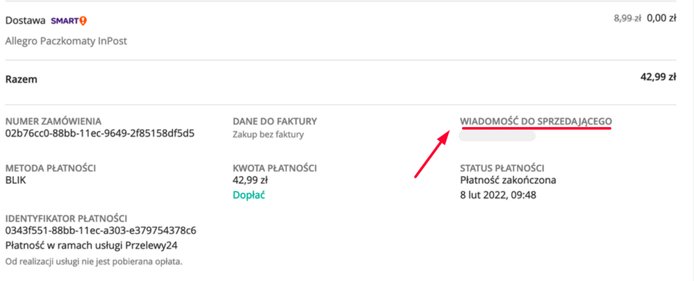Click the payment identifier 0343f551 value
Image resolution: width=694 pixels, height=281 pixels.
pyautogui.click(x=101, y=230)
